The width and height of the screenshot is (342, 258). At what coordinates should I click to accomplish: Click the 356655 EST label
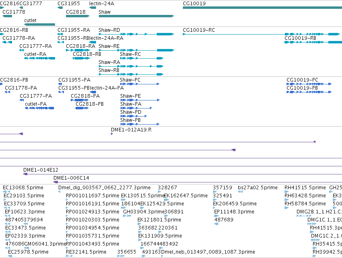[x=127, y=252]
